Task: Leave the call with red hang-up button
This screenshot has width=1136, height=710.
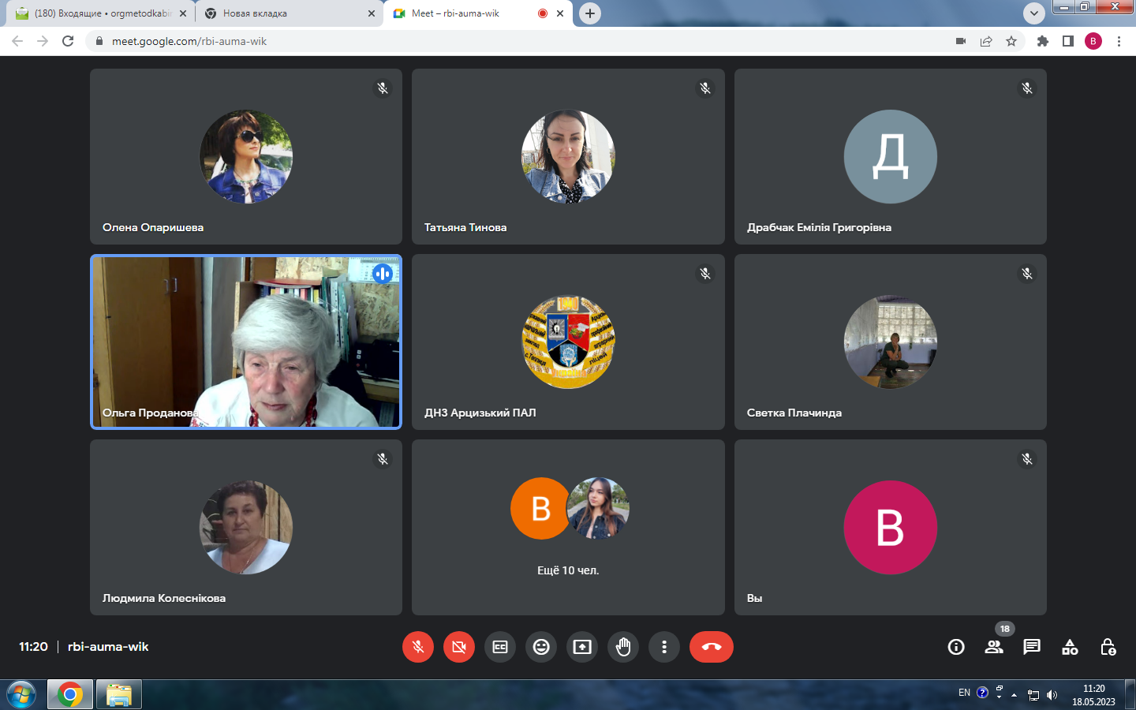Action: click(712, 647)
